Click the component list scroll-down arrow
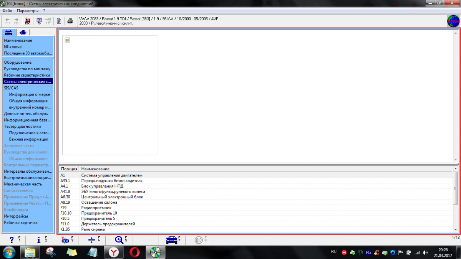Image resolution: width=461 pixels, height=259 pixels. (456, 230)
